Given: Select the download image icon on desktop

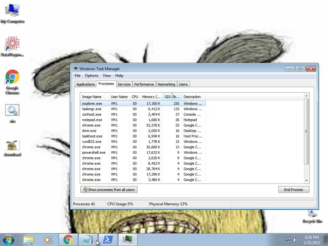Looking at the screenshot, I should pos(12,148).
